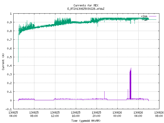The image size is (164, 123).
Task: Click the green trace's initial drop to 0.44 A
Action: pos(18,48)
